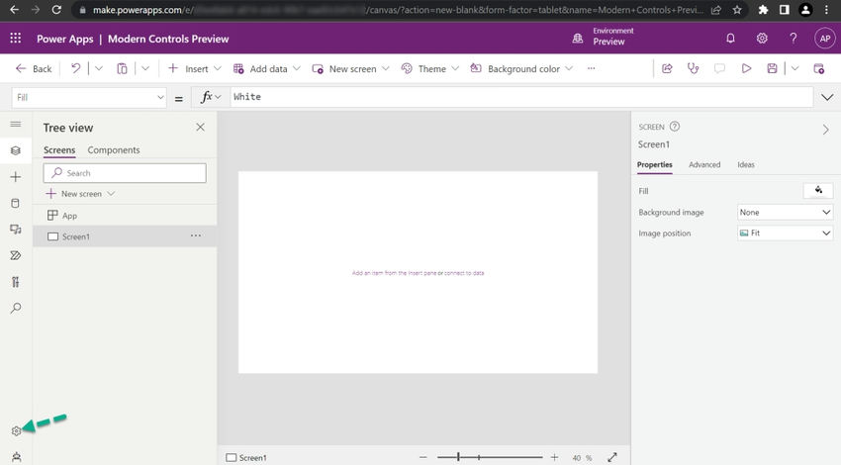Viewport: 841px width, 465px height.
Task: Open the Variables pane icon
Action: point(16,282)
